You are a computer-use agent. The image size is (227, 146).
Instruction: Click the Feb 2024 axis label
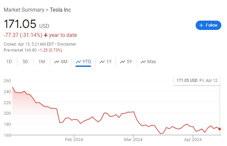74,140
